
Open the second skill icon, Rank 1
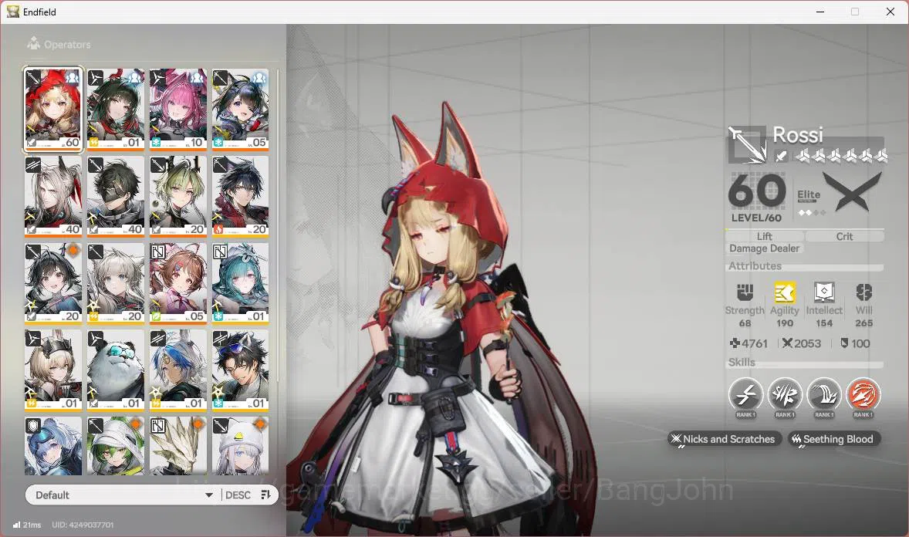(x=785, y=396)
